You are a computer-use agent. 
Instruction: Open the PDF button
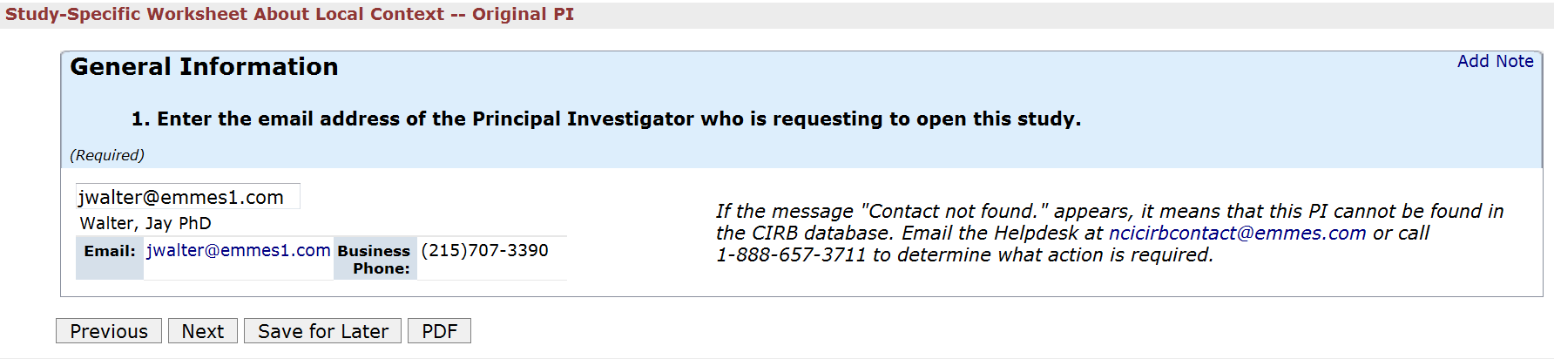[x=439, y=331]
